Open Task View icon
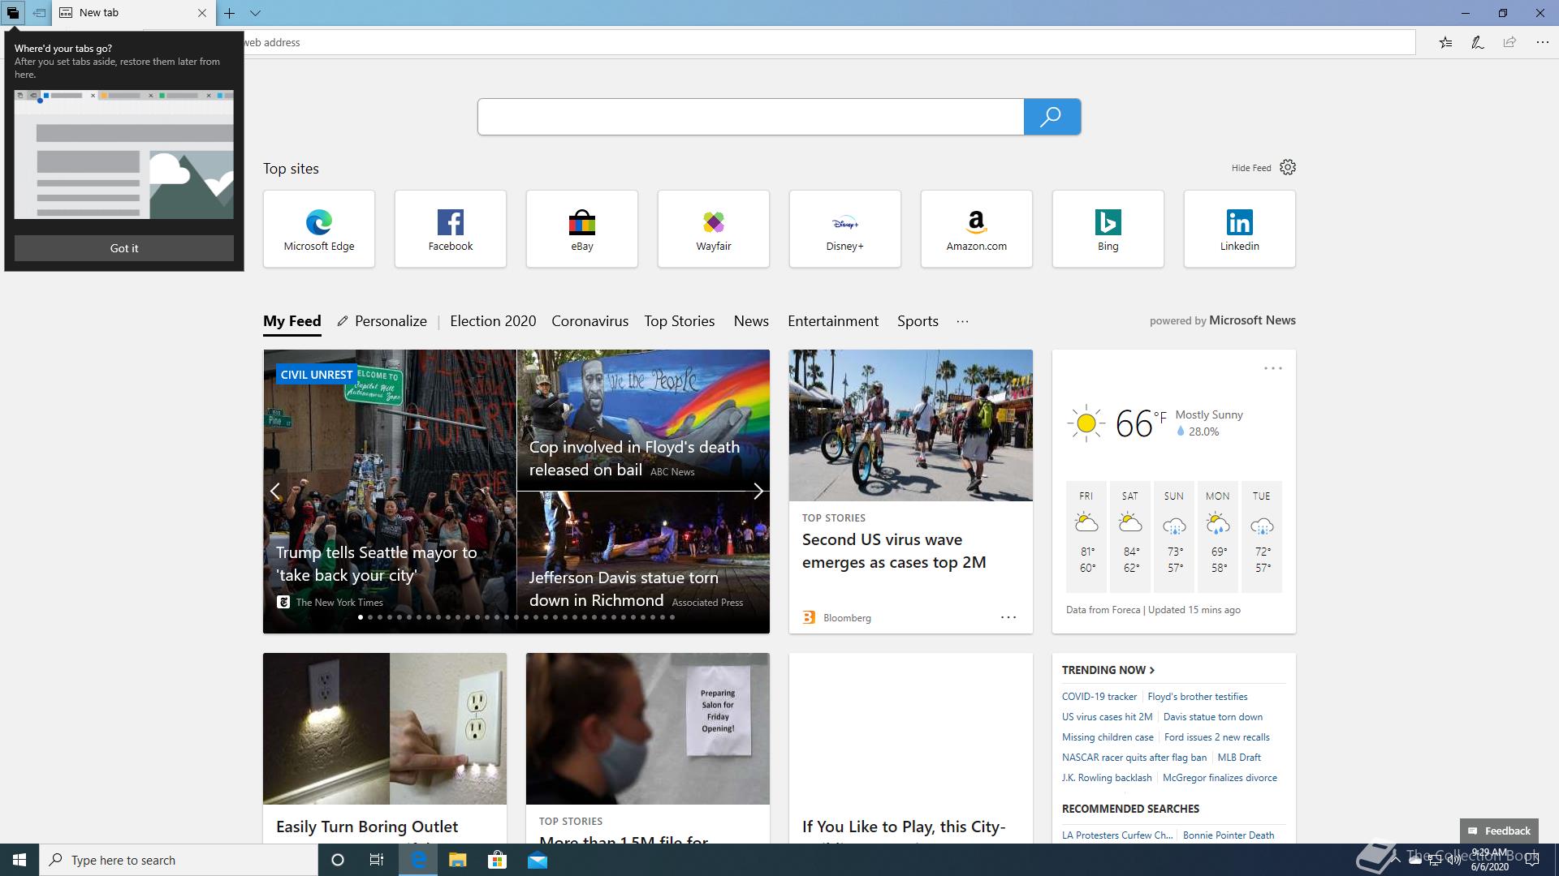 [377, 860]
